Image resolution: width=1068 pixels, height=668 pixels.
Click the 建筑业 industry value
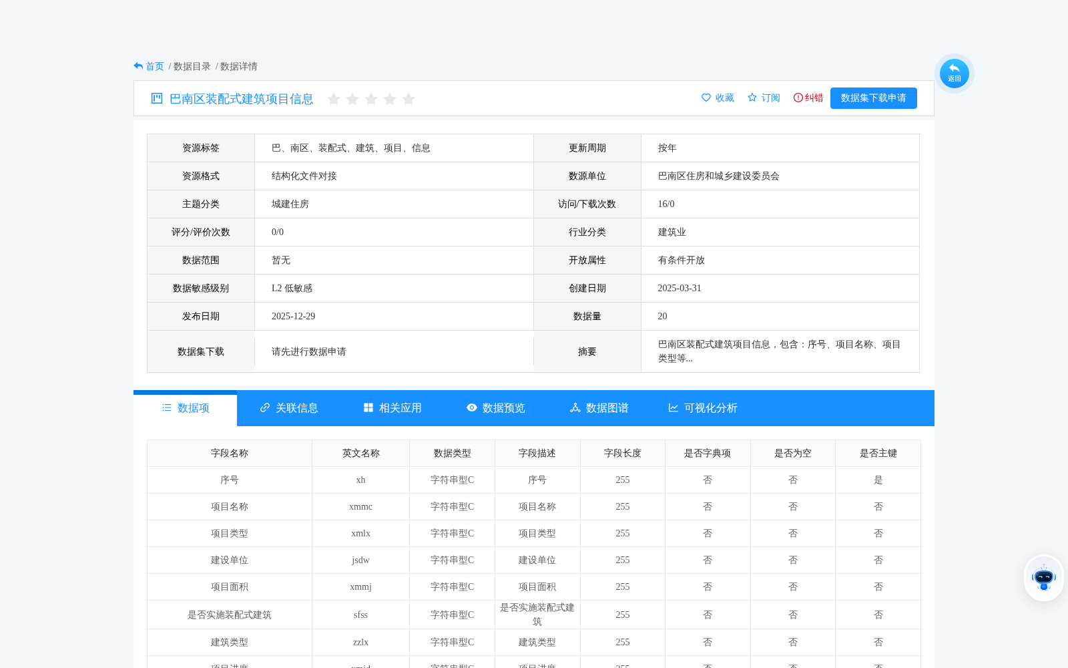(672, 232)
